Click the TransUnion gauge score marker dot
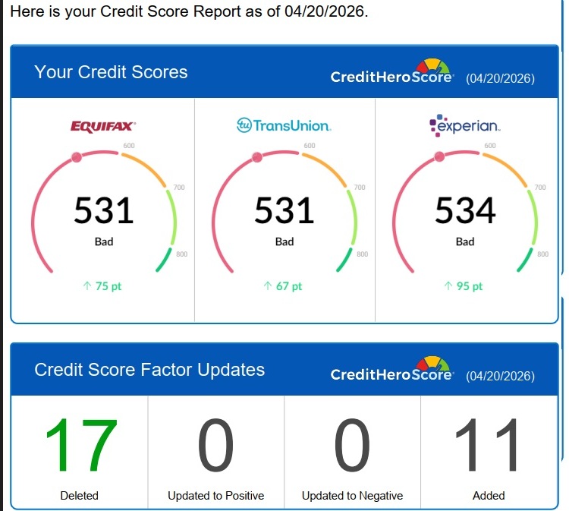 tap(257, 157)
